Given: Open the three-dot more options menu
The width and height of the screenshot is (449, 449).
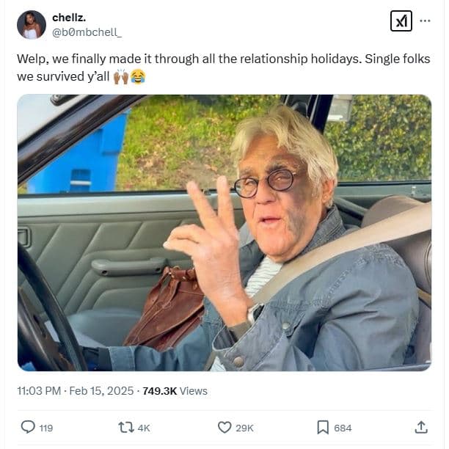Looking at the screenshot, I should [x=425, y=21].
